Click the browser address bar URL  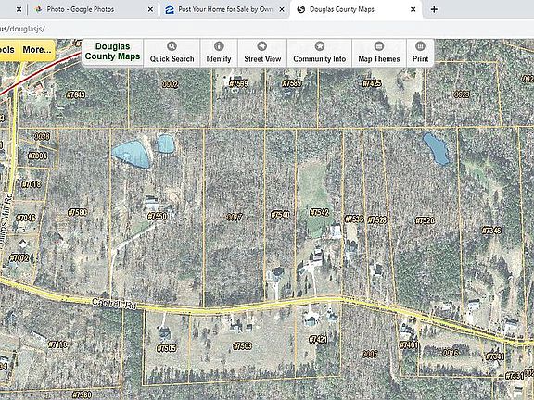point(22,29)
